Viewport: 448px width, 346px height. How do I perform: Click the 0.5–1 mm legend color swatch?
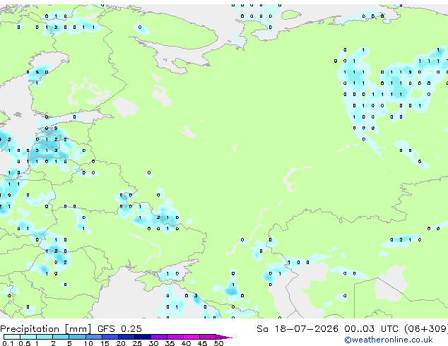pyautogui.click(x=28, y=337)
